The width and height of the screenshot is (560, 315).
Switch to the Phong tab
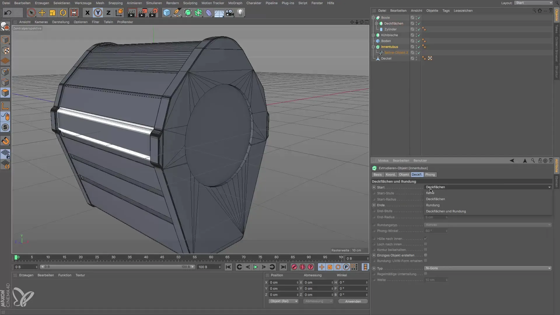click(430, 174)
